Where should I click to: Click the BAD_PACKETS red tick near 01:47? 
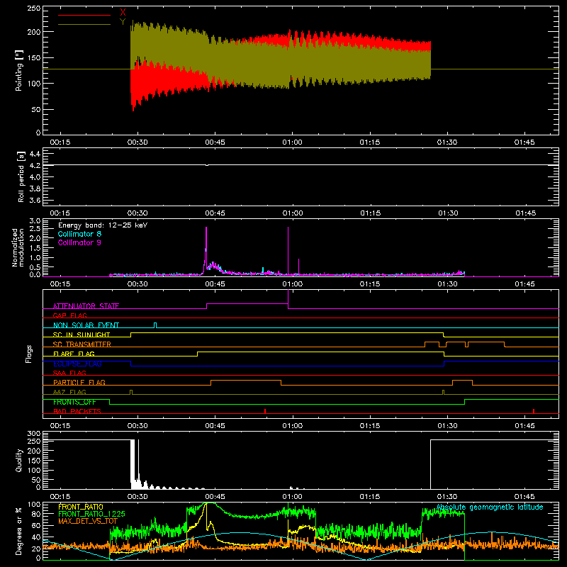tap(534, 411)
